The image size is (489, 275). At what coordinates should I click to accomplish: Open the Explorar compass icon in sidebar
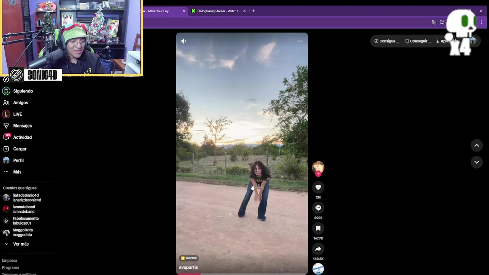point(6,79)
